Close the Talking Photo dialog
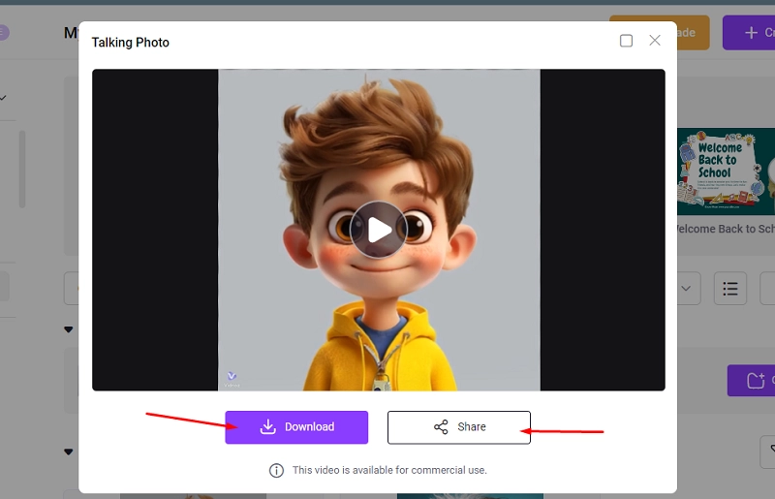 point(655,41)
